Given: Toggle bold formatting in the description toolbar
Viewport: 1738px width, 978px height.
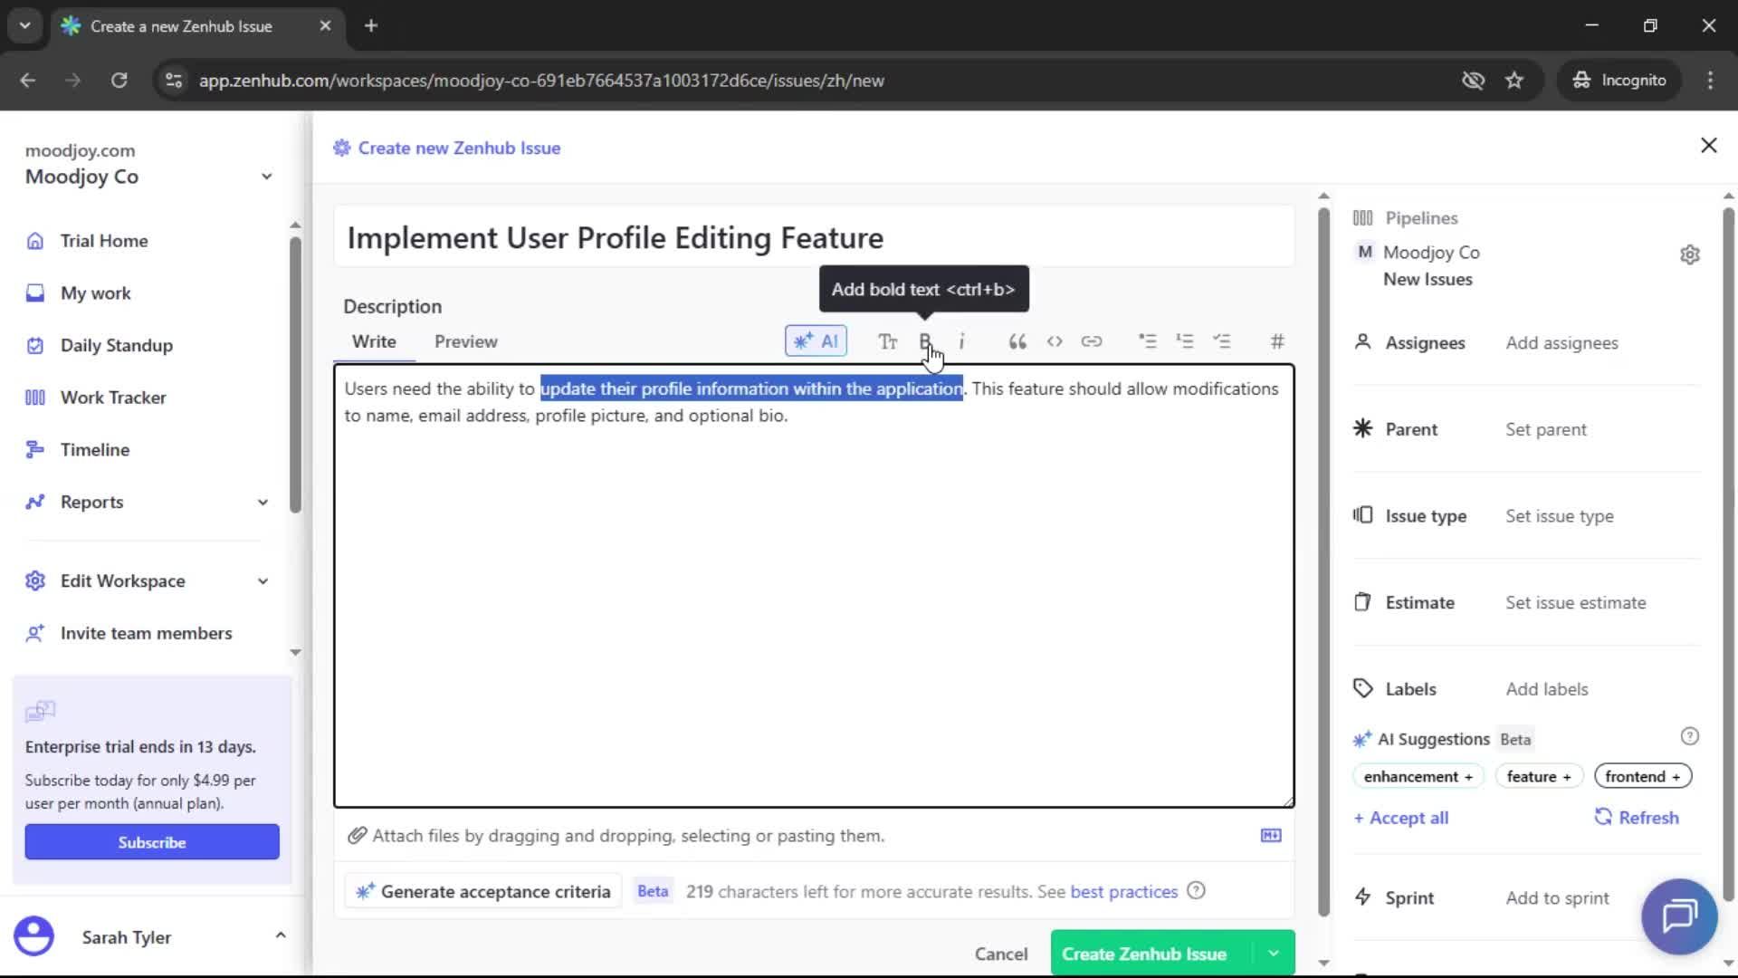Looking at the screenshot, I should [x=925, y=341].
